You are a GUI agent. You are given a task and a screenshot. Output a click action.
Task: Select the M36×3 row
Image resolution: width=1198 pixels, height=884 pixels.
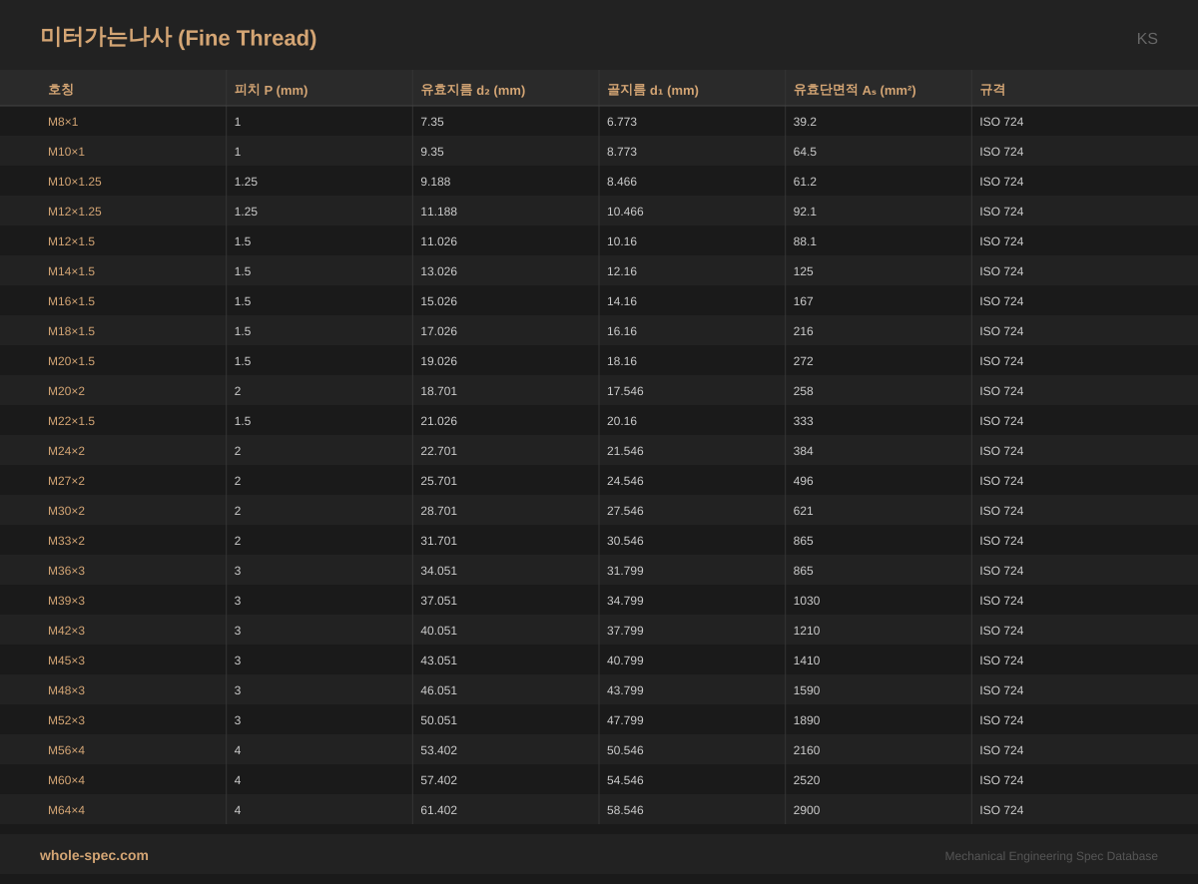pos(66,571)
